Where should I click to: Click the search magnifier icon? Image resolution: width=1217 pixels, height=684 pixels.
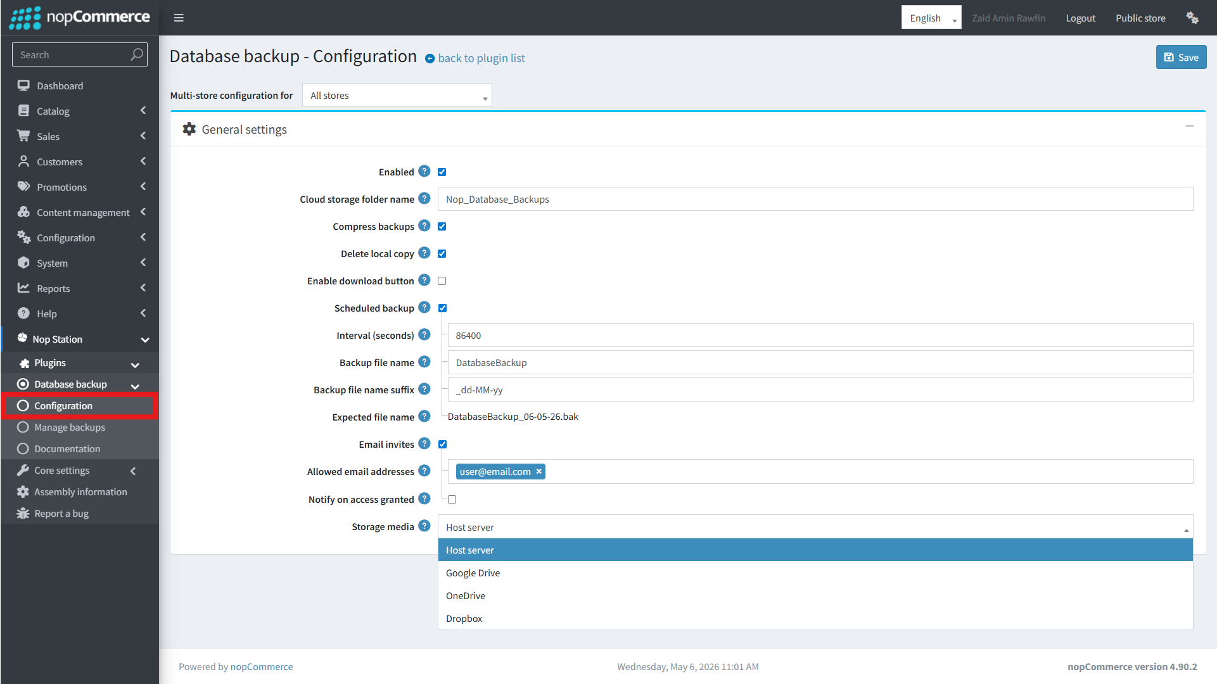click(136, 54)
